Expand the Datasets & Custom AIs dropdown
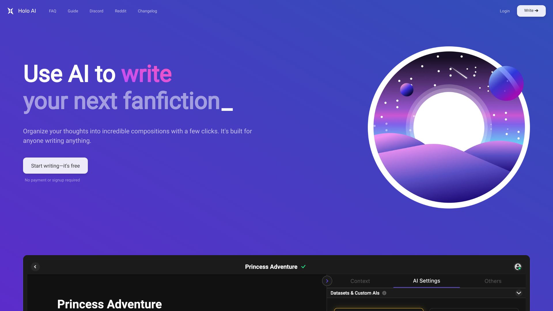The width and height of the screenshot is (553, 311). tap(518, 293)
